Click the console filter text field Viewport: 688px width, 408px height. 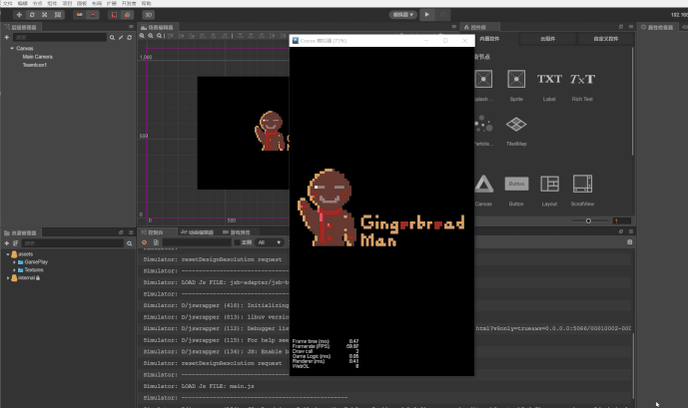pyautogui.click(x=197, y=242)
